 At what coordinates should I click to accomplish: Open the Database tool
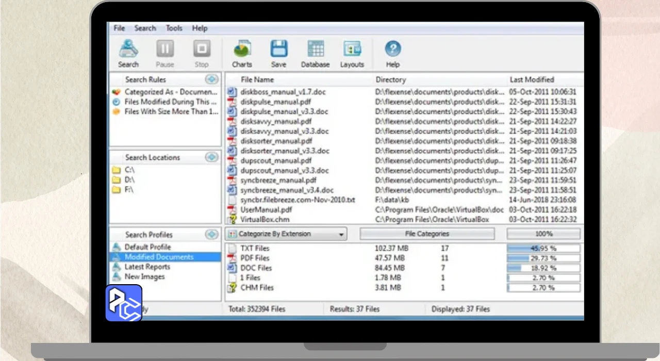click(x=315, y=50)
